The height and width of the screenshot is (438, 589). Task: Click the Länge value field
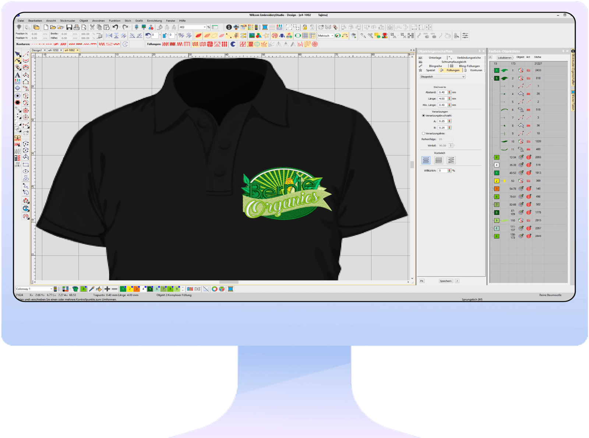pyautogui.click(x=442, y=99)
